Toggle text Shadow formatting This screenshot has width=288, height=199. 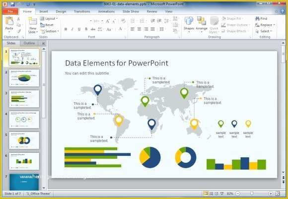tap(86, 29)
